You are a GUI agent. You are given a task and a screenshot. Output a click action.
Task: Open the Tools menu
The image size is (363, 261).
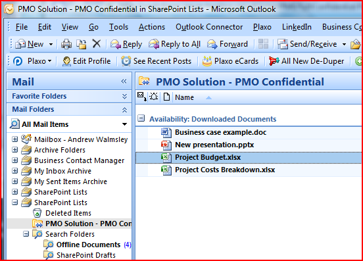[118, 27]
